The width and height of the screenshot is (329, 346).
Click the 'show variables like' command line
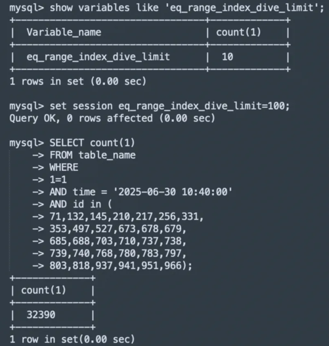pos(167,8)
